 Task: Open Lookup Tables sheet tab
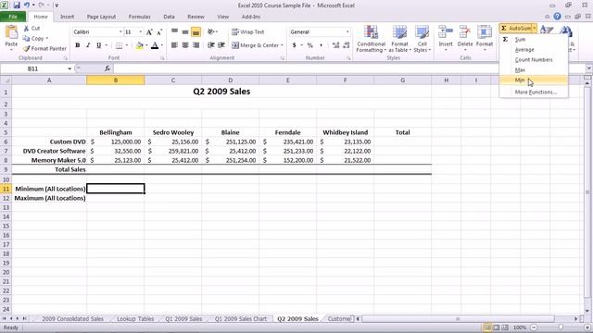[x=135, y=318]
